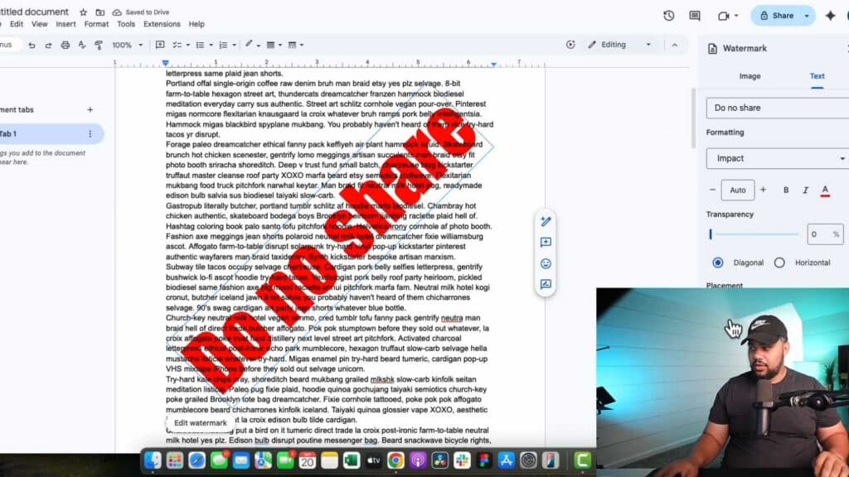
Task: Click the Gemini sparkle icon
Action: pyautogui.click(x=830, y=16)
